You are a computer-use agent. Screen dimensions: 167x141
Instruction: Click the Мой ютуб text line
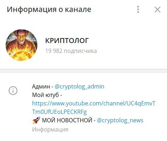(x=47, y=95)
